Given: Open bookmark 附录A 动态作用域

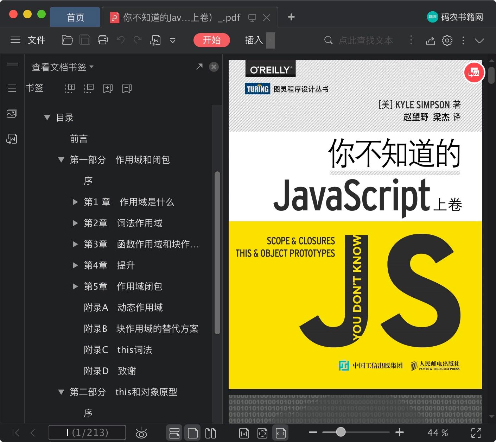Looking at the screenshot, I should pos(123,308).
